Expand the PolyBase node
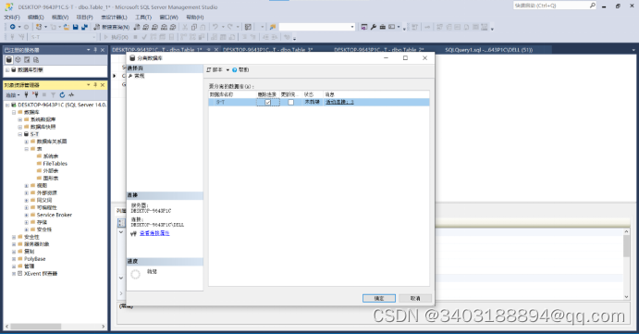 point(14,259)
